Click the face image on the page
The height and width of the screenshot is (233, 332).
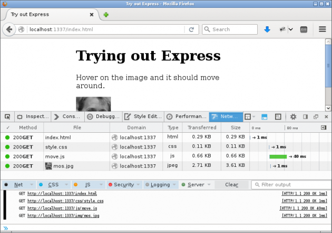pyautogui.click(x=93, y=104)
